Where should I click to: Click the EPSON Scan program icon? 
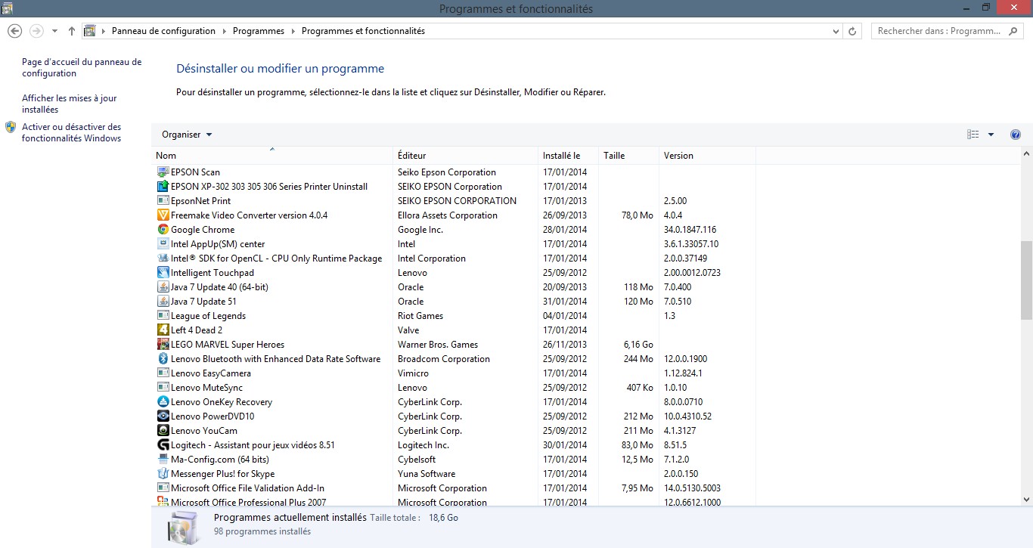point(163,172)
